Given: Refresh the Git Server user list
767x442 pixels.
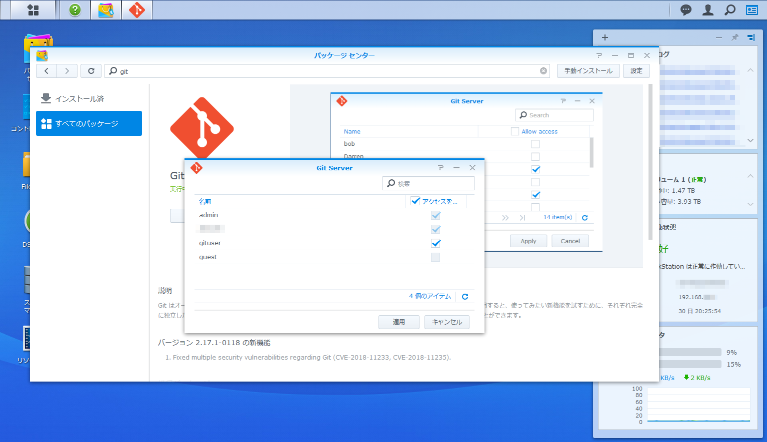Looking at the screenshot, I should click(465, 297).
